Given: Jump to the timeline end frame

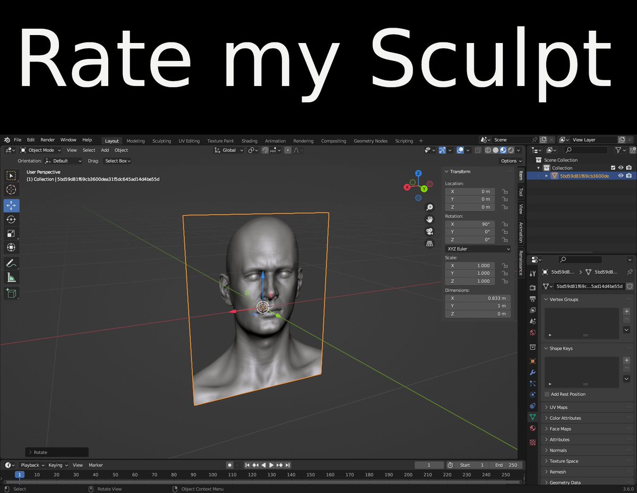Looking at the screenshot, I should pos(288,465).
